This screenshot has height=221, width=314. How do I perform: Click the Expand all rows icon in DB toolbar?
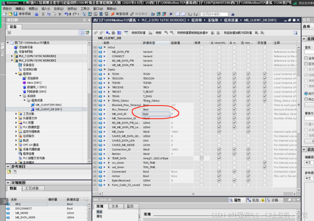119,33
